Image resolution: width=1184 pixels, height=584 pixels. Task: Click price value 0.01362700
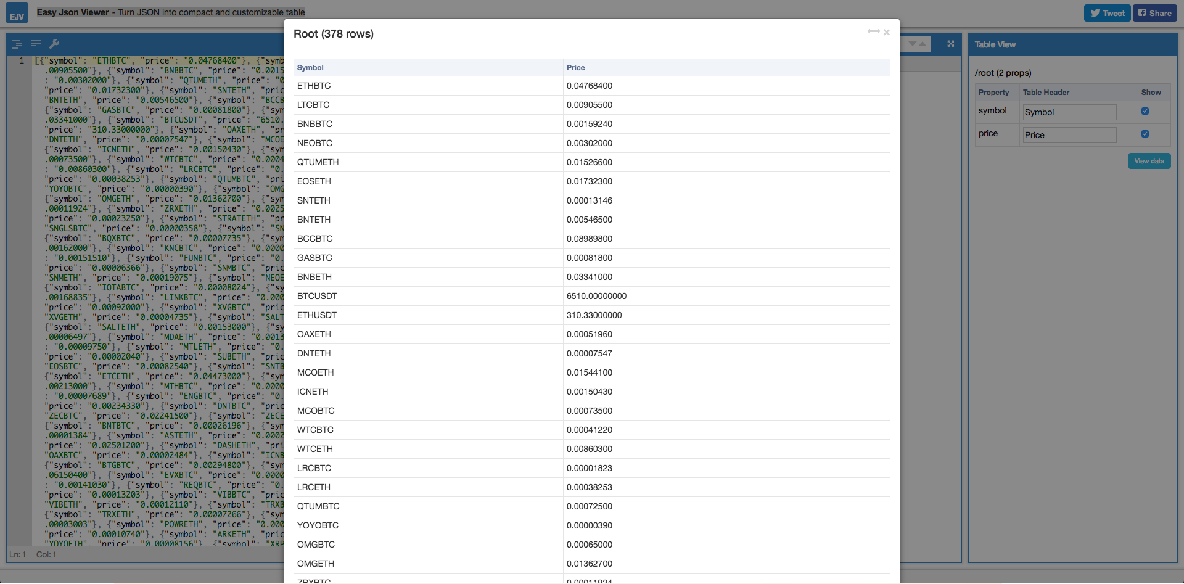point(590,564)
